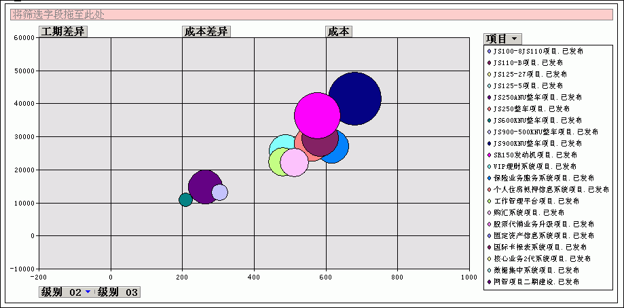Click the -10000 value-axis label
Screen dimensions: 624x308
click(x=23, y=269)
